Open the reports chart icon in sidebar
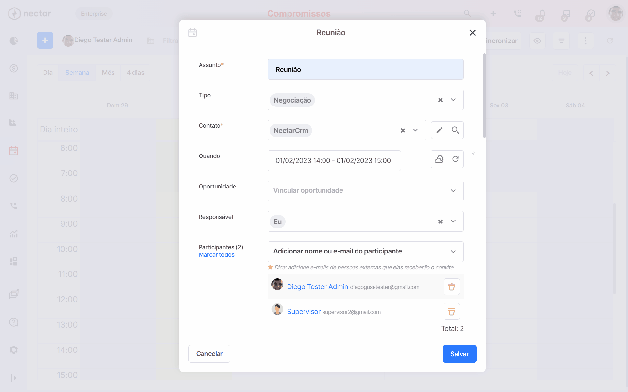 [14, 234]
